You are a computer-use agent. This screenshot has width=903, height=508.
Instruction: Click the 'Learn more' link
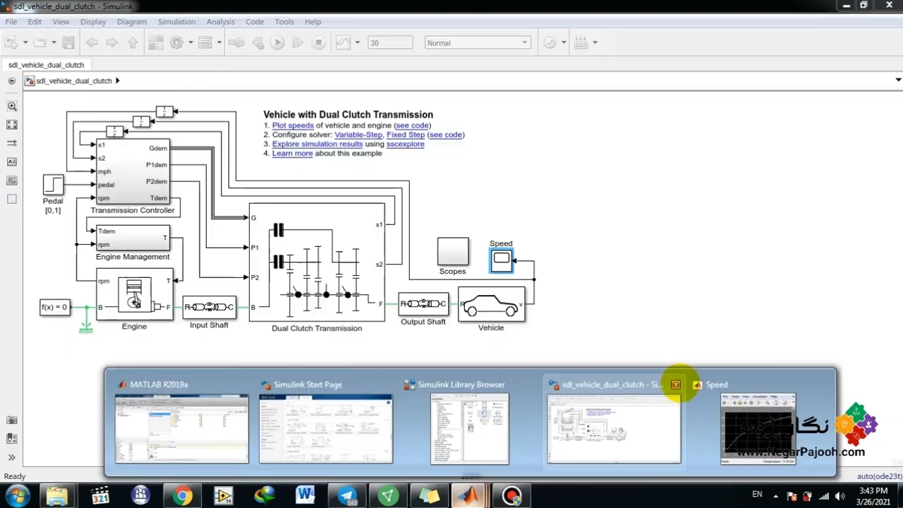tap(292, 153)
